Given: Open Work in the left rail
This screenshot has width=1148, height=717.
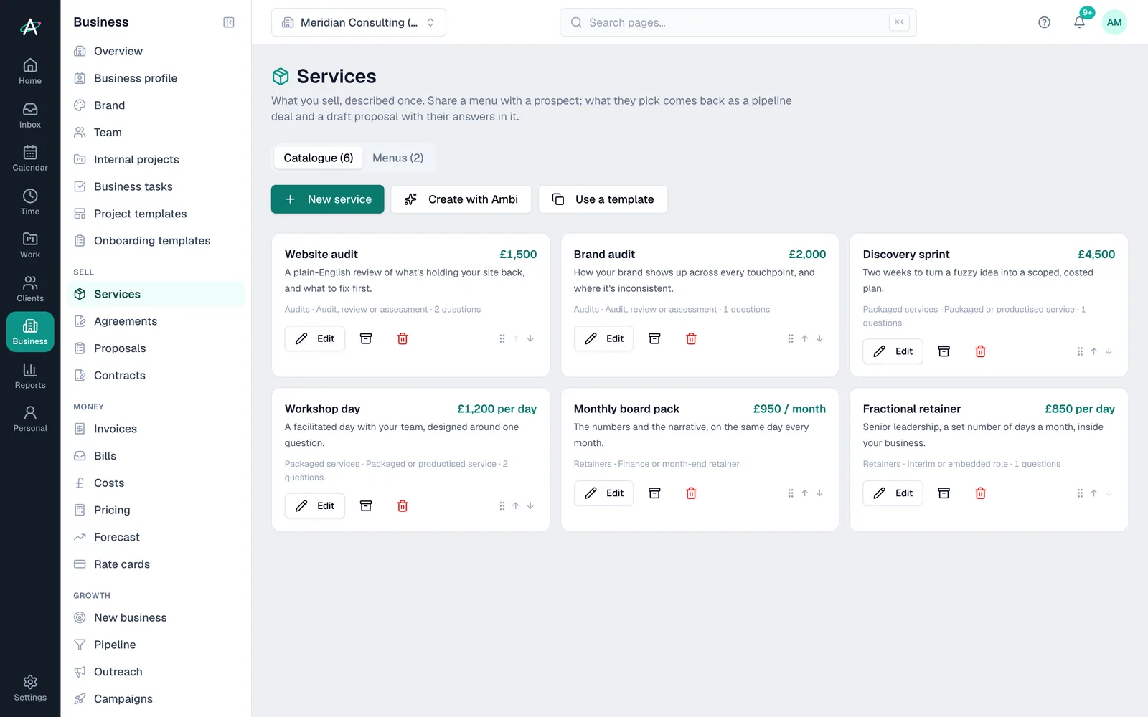Looking at the screenshot, I should tap(30, 245).
